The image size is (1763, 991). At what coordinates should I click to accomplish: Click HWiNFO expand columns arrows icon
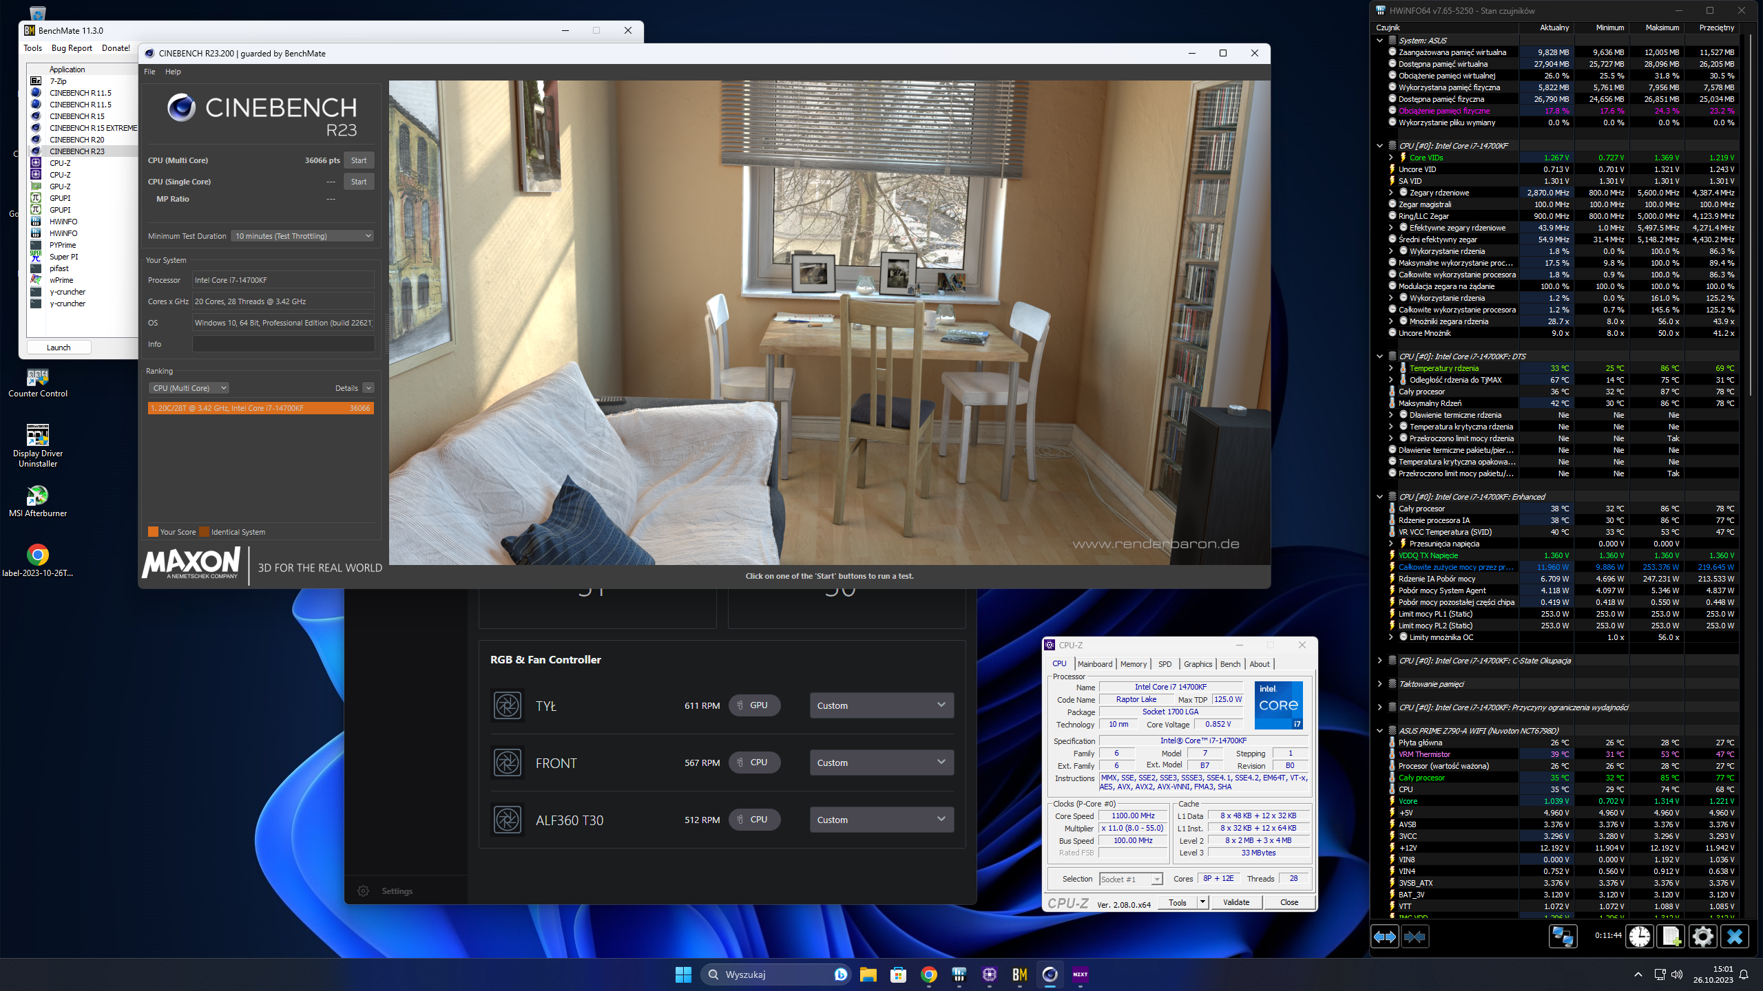1385,937
